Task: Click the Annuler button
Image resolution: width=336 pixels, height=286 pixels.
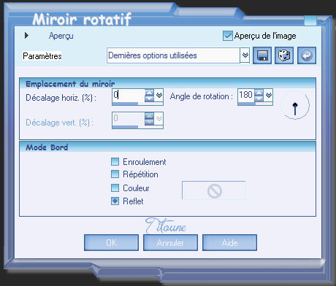Action: (170, 242)
